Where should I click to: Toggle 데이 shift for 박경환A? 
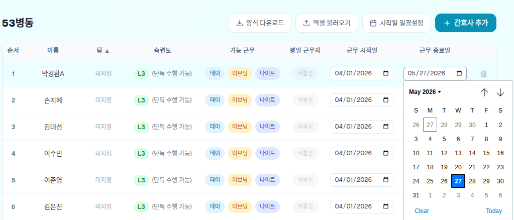(215, 73)
